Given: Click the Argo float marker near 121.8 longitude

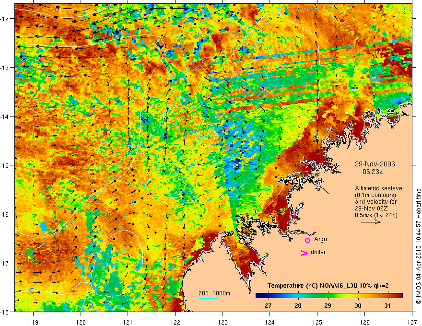Looking at the screenshot, I should (x=164, y=22).
